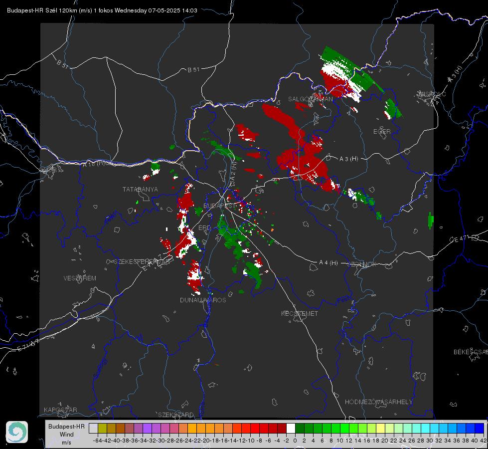Click the DUNAUJVAROS city label

(203, 300)
